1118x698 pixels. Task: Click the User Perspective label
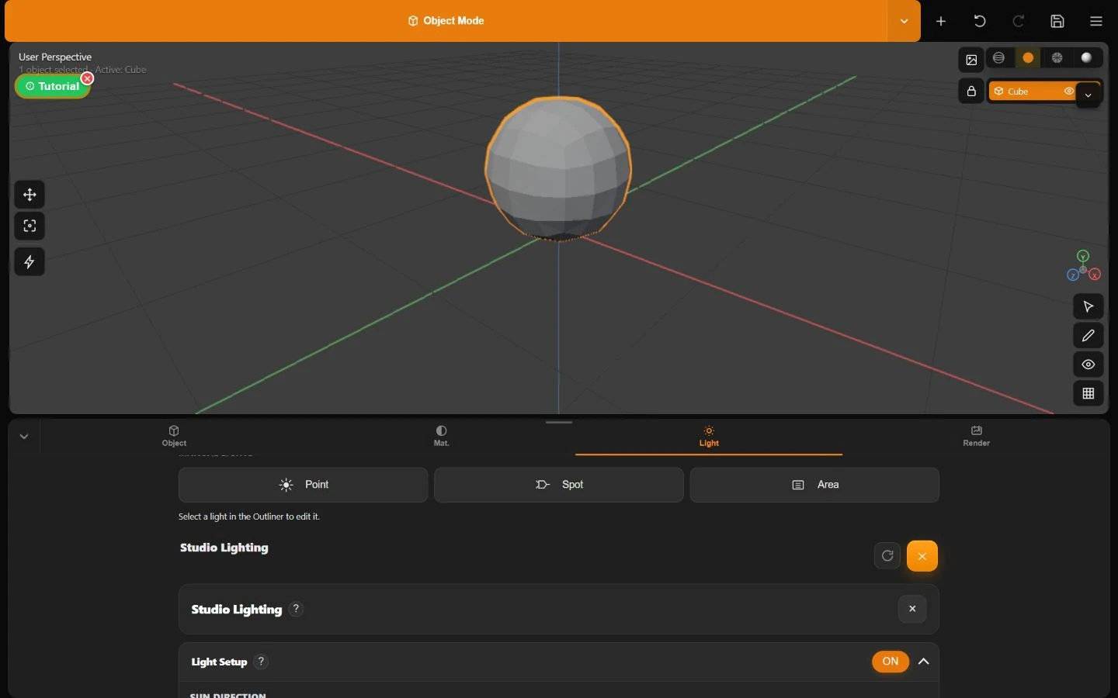(x=55, y=57)
